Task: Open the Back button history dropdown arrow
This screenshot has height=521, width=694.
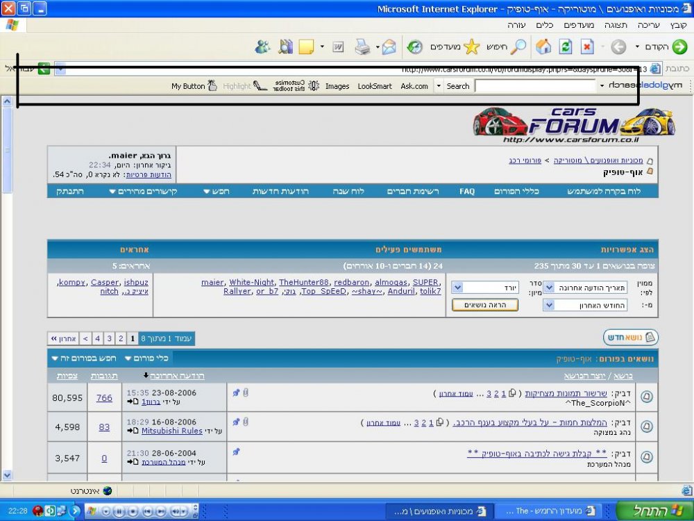Action: coord(637,47)
